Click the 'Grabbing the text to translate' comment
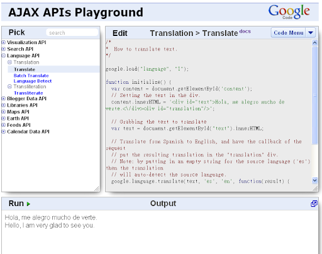The height and width of the screenshot is (254, 322). pos(159,122)
